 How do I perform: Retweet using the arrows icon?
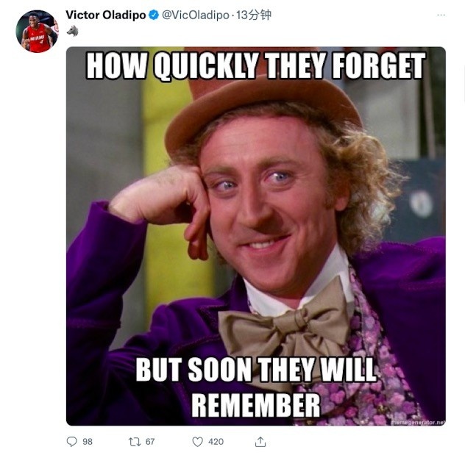click(135, 442)
